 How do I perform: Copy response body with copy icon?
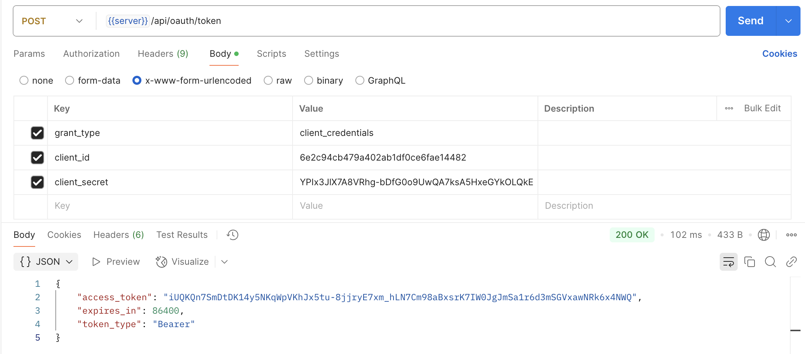pos(749,262)
